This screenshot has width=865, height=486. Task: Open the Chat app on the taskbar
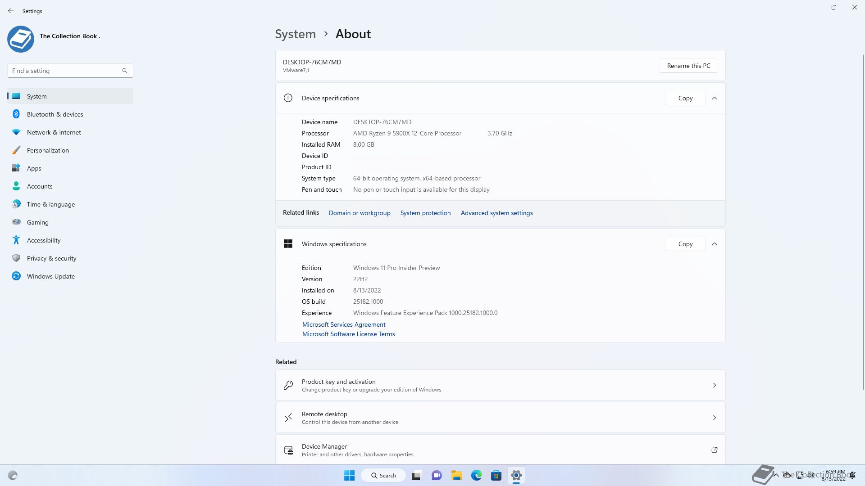pos(437,475)
